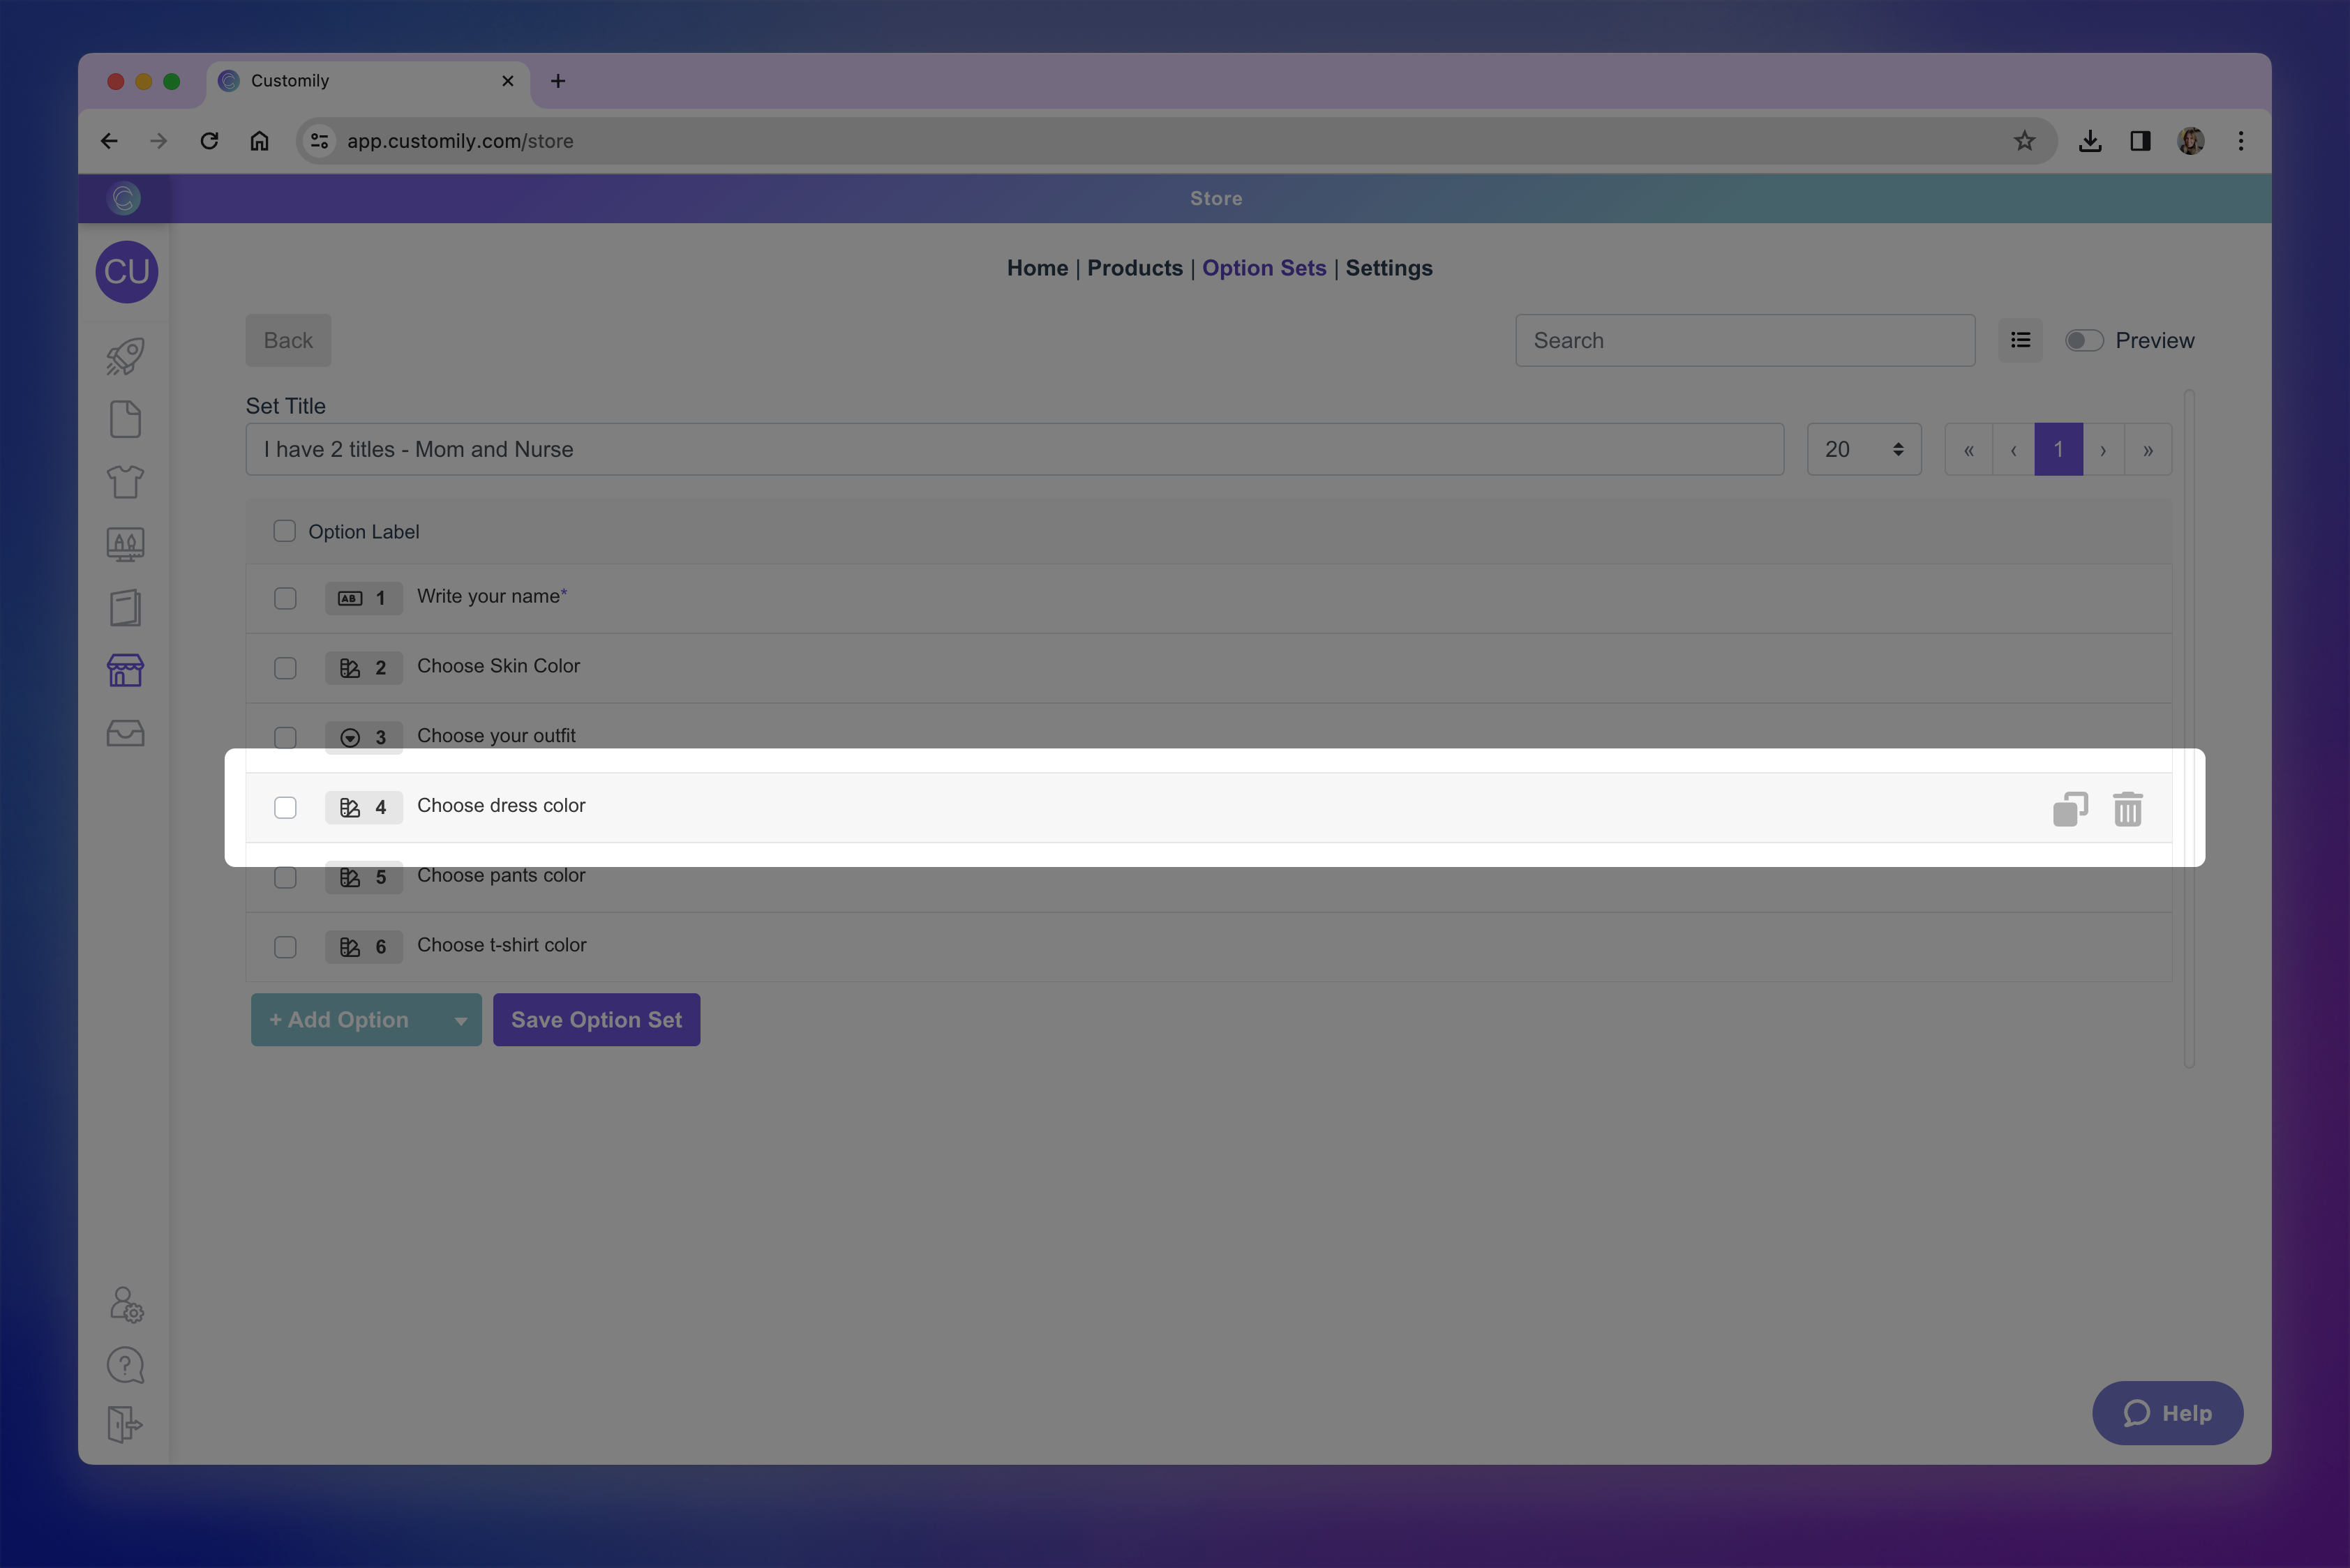Open the inbox tray sidebar icon
The image size is (2350, 1568).
click(125, 733)
